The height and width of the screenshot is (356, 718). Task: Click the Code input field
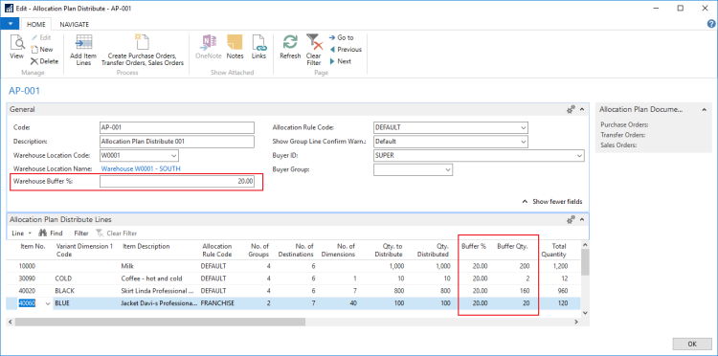pyautogui.click(x=177, y=127)
